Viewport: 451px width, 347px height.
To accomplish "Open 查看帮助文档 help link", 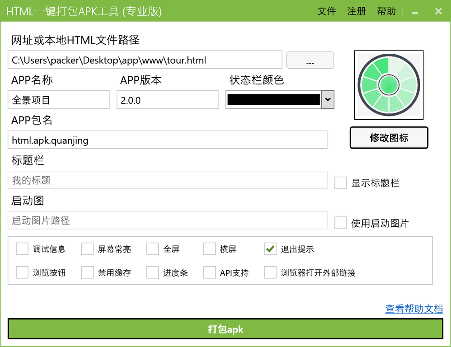I will 414,309.
